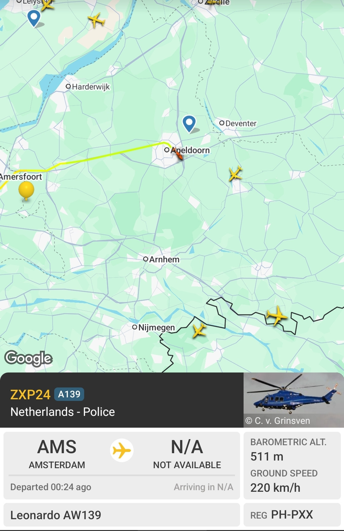Tap the A139 aircraft type badge
Viewport: 344px width, 531px height.
(69, 394)
